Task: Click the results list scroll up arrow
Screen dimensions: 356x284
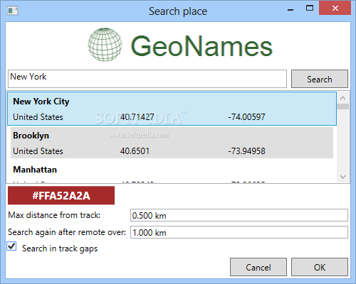Action: [342, 98]
